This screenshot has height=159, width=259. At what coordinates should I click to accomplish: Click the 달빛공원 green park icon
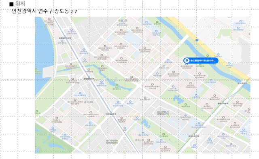pyautogui.click(x=157, y=22)
